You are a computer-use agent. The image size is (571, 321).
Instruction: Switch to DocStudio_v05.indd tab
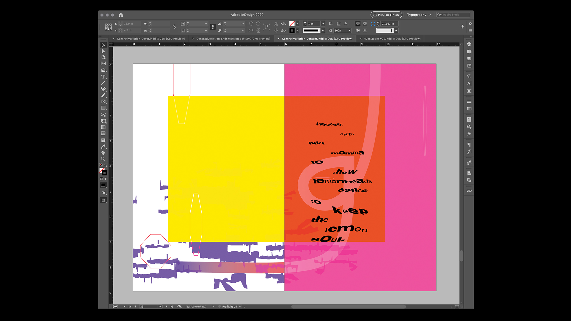pyautogui.click(x=393, y=39)
